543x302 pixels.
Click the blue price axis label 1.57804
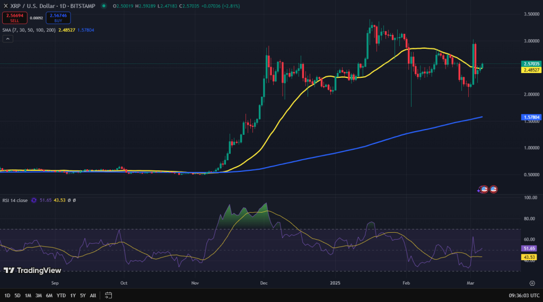point(531,117)
